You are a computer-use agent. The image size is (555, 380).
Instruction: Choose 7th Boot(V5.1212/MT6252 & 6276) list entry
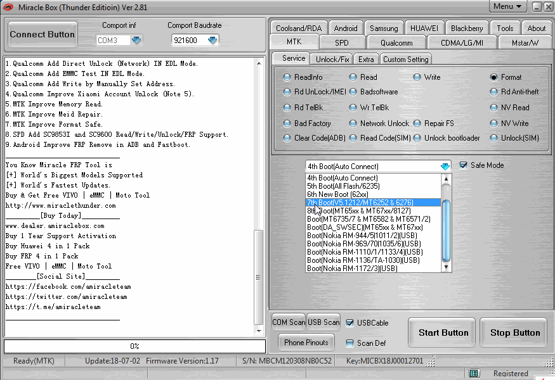[x=374, y=203]
